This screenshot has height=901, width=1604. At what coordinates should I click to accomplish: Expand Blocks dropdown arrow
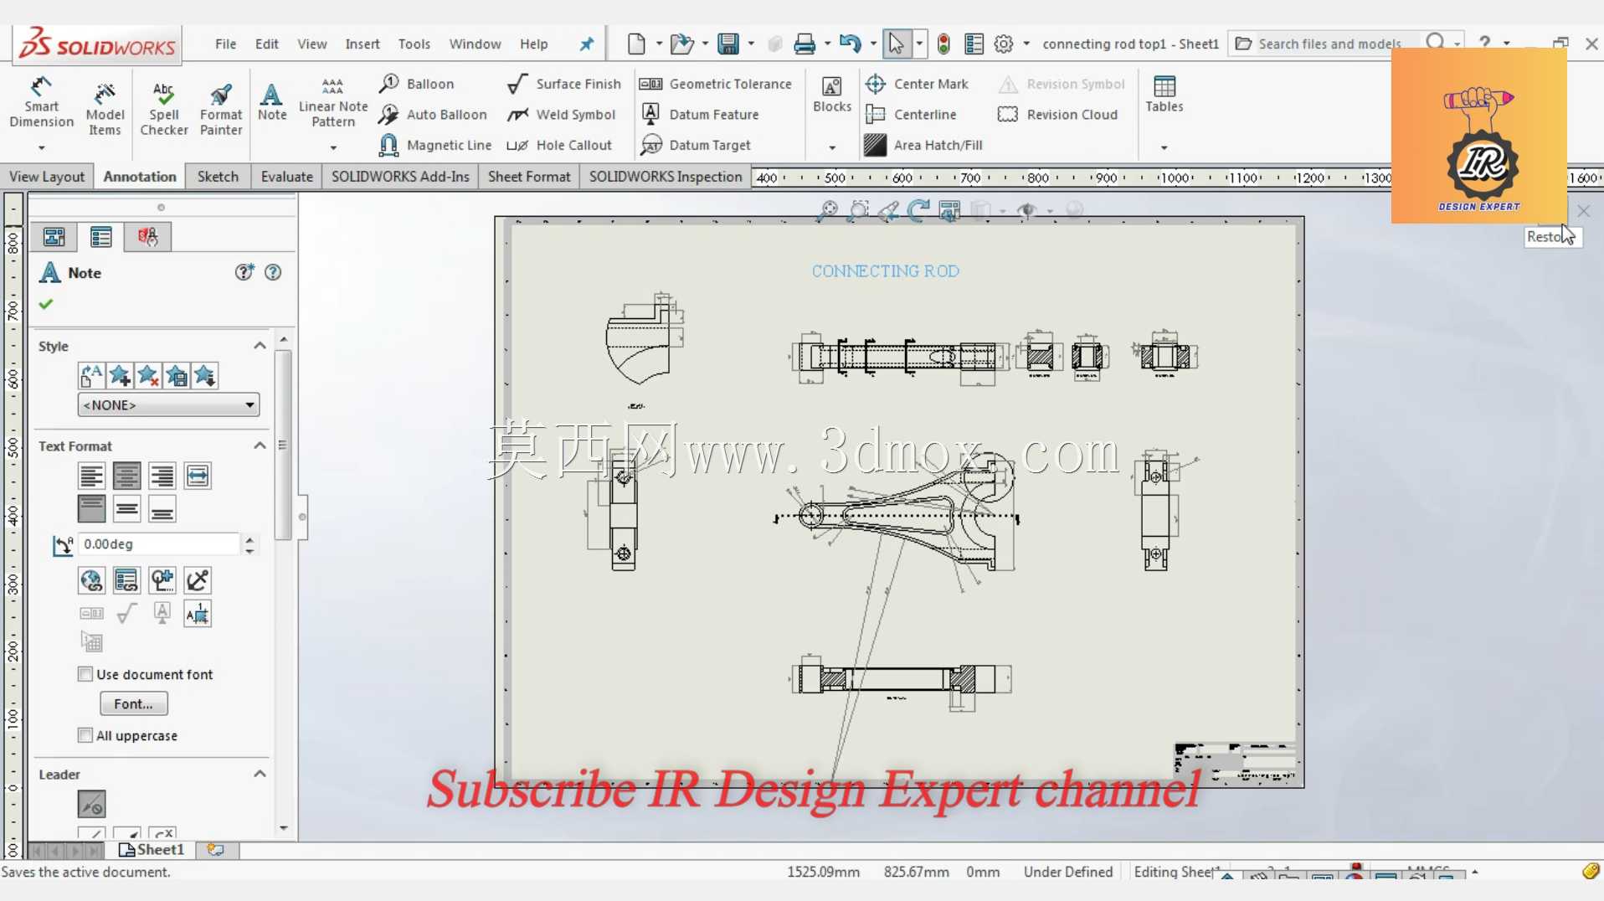pos(831,148)
